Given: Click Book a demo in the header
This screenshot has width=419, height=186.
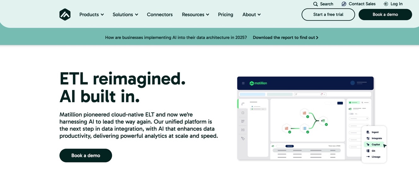Looking at the screenshot, I should pos(385,14).
